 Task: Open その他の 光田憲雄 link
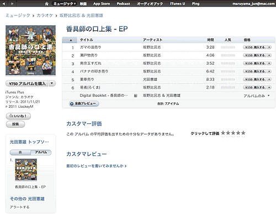[x=27, y=199]
